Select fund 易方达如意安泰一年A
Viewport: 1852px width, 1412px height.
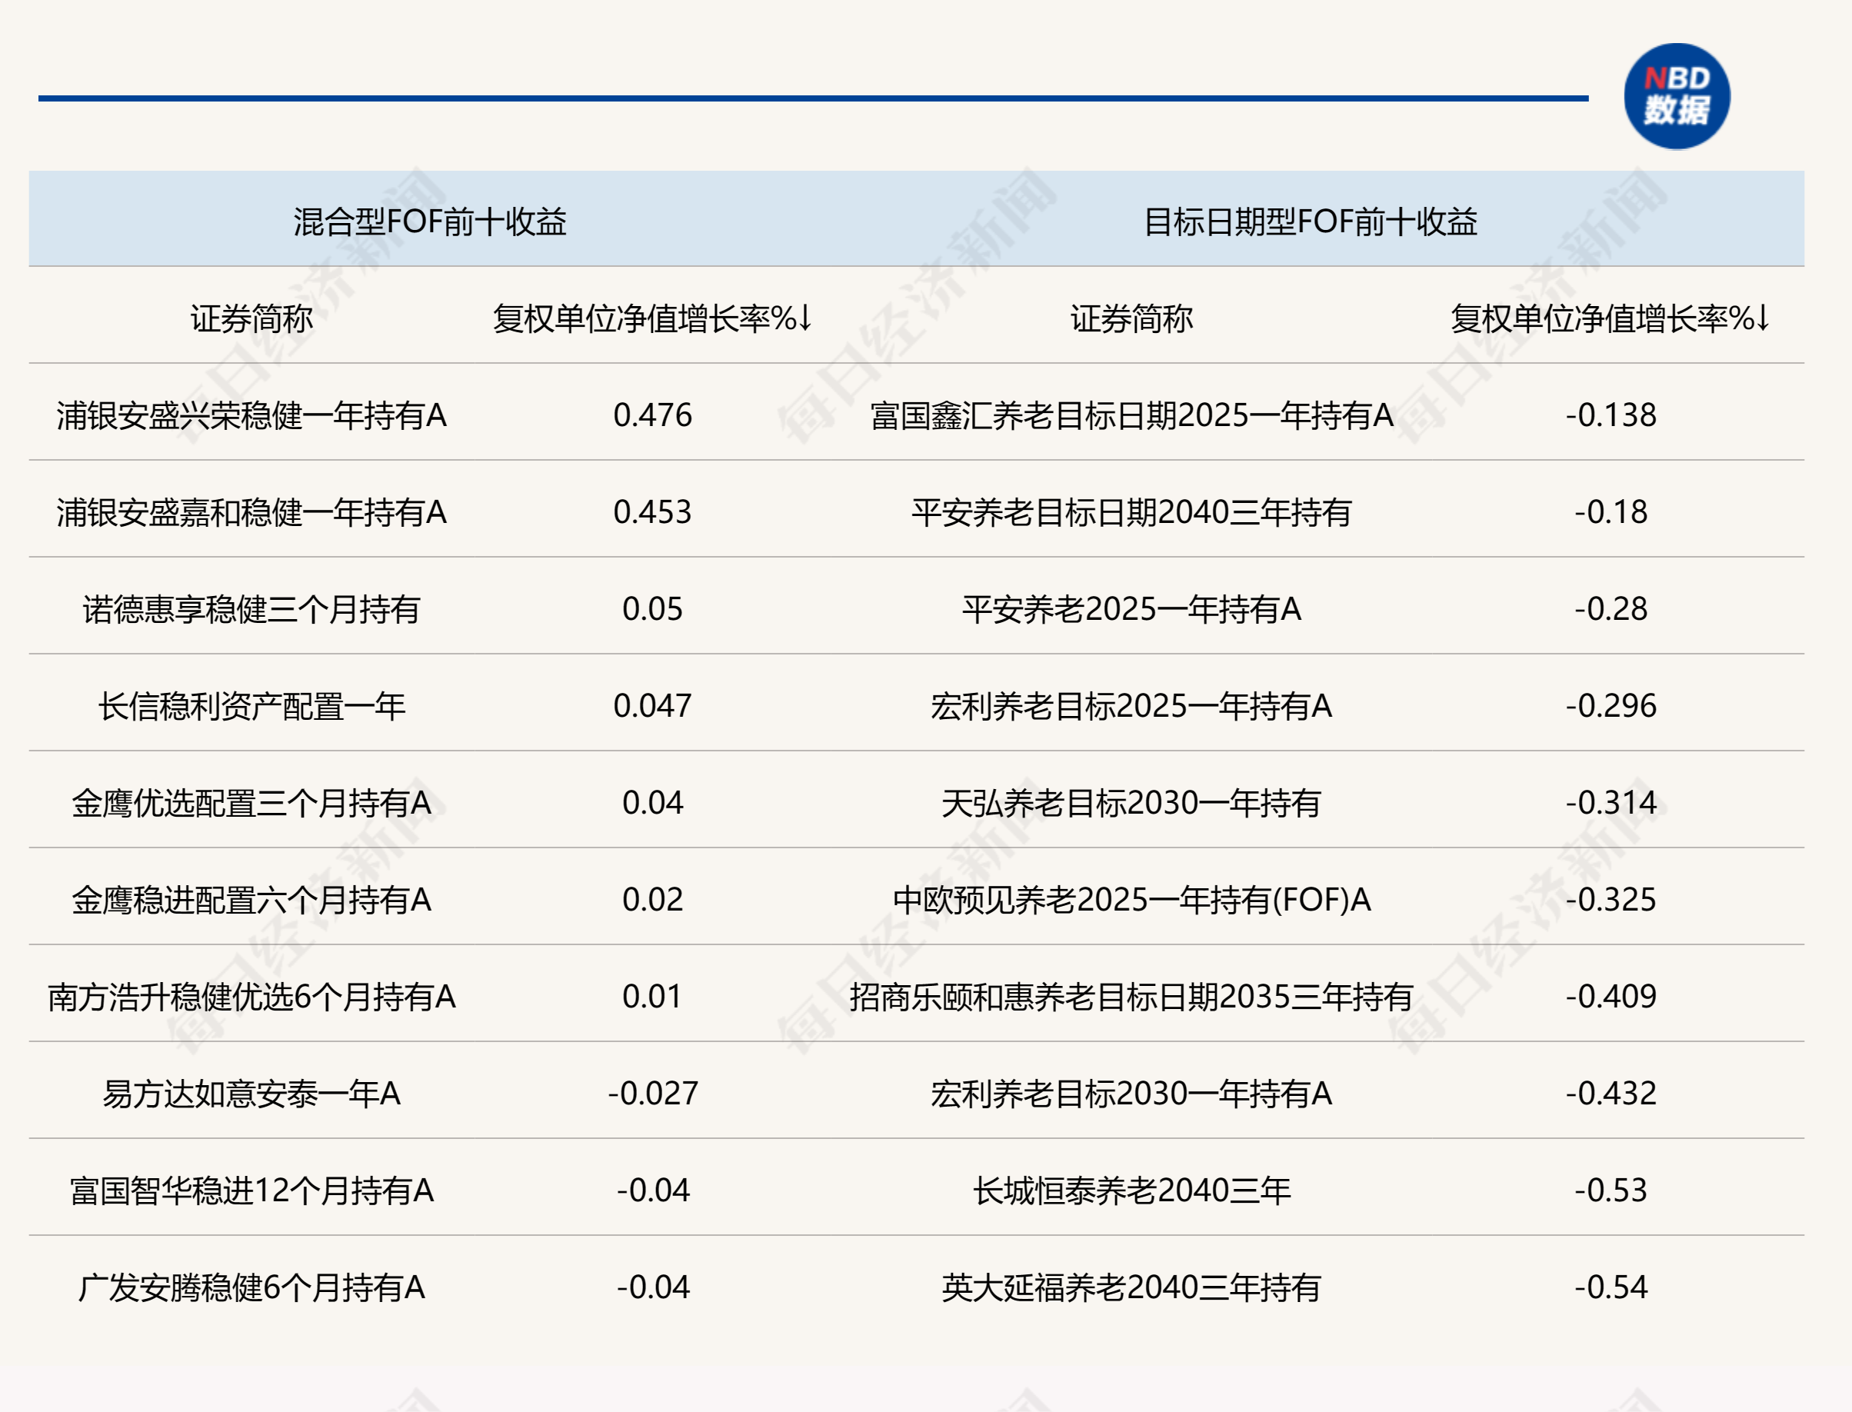point(251,1094)
